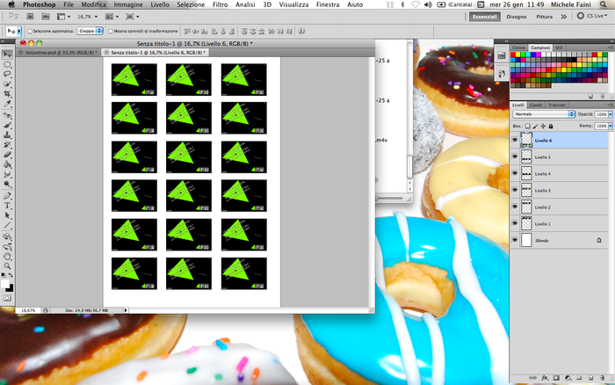Enable Selezione automatica checkbox

pos(30,31)
